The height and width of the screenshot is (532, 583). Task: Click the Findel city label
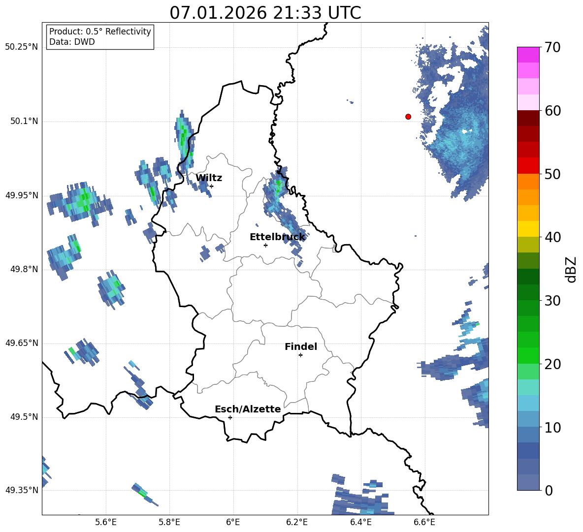(x=301, y=346)
